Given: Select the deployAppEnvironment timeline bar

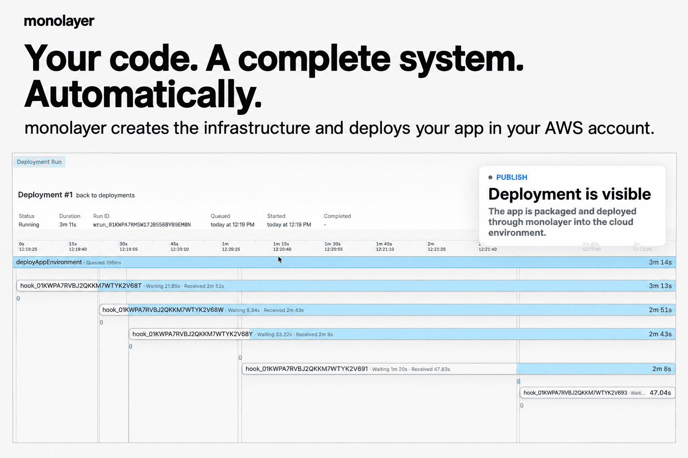Looking at the screenshot, I should point(344,262).
